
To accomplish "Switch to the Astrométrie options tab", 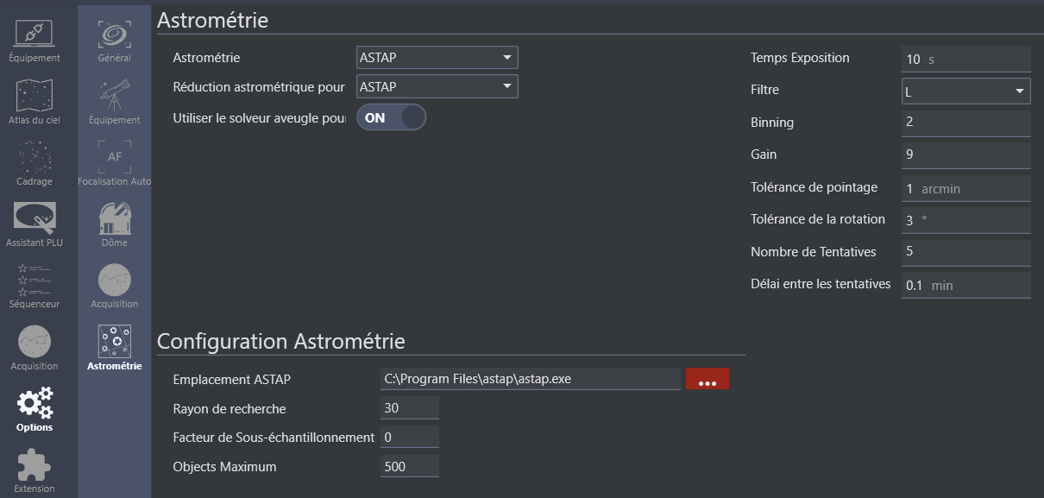I will point(114,347).
